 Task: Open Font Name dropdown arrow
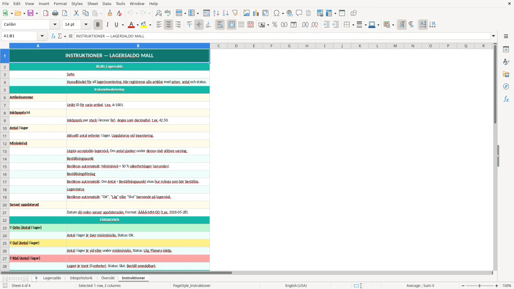tap(55, 25)
